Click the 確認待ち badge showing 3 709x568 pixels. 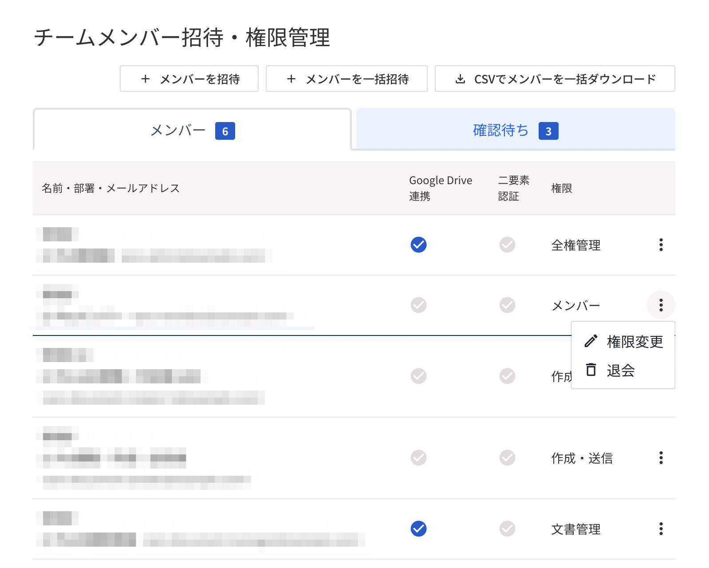[x=550, y=131]
